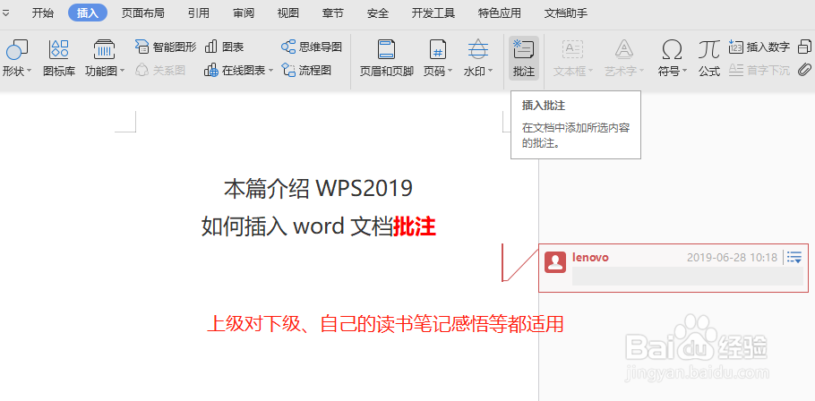Viewport: 815px width, 401px height.
Task: Expand the 功能图 dropdown arrow
Action: tap(122, 71)
